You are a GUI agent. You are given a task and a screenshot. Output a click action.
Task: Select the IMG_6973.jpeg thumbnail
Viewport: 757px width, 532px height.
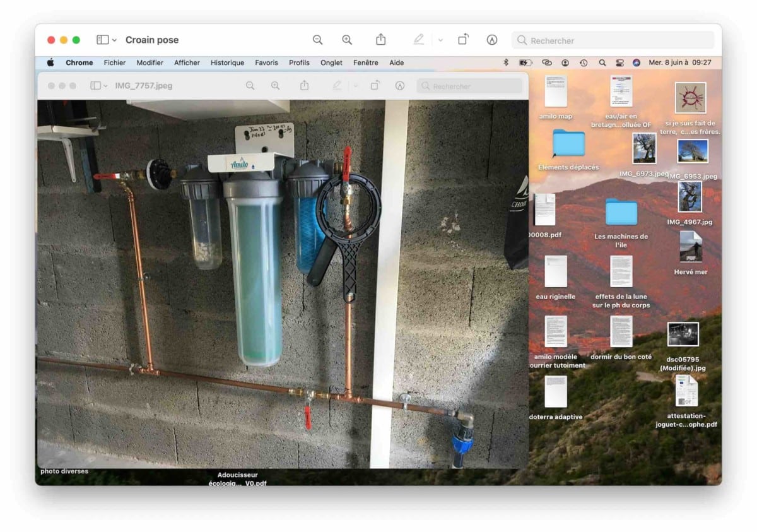click(644, 148)
